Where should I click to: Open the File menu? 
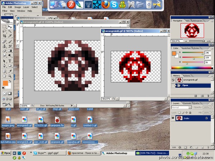pos(4,7)
